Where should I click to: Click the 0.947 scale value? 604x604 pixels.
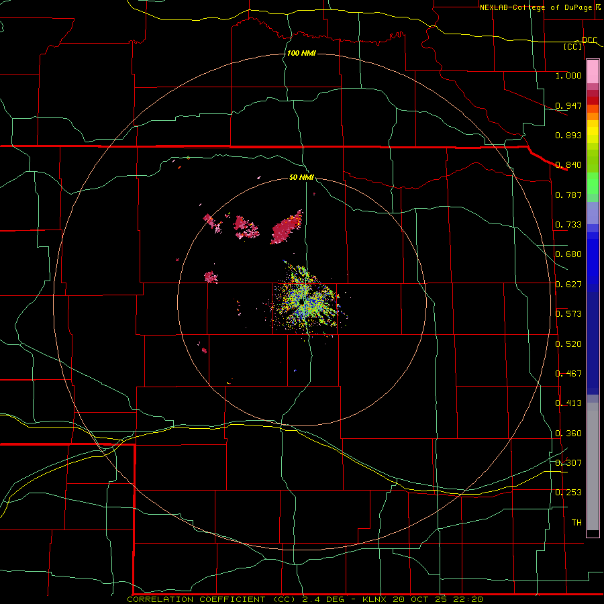click(x=568, y=105)
